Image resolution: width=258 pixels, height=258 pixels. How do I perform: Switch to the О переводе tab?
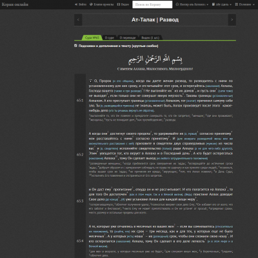click(x=128, y=37)
